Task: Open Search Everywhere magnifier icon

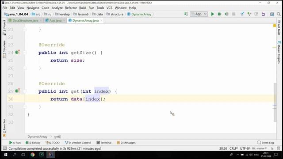Action: tap(279, 14)
